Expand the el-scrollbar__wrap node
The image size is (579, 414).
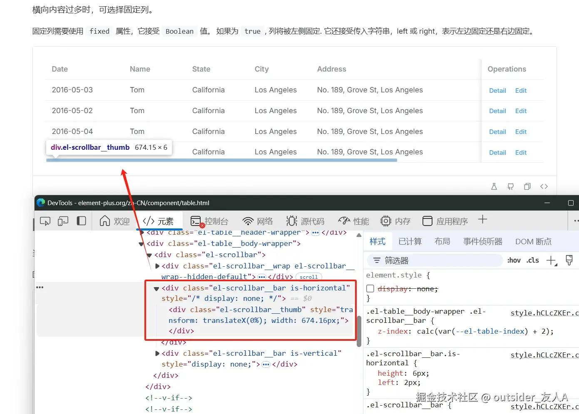pos(157,266)
